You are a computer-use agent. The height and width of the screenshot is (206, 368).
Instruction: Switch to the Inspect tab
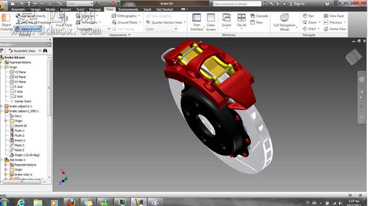(66, 9)
